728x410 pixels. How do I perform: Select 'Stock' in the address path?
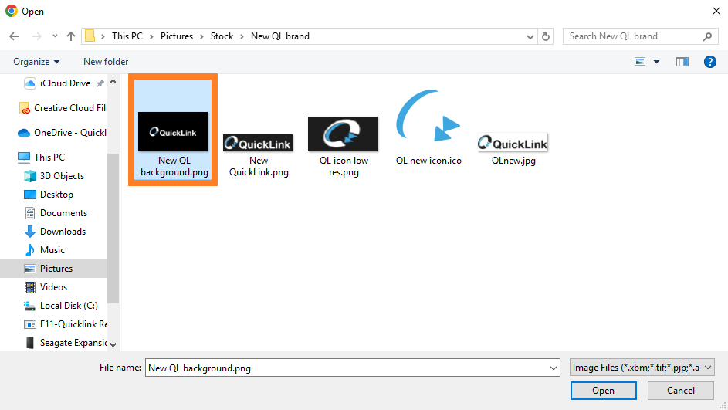tap(222, 36)
